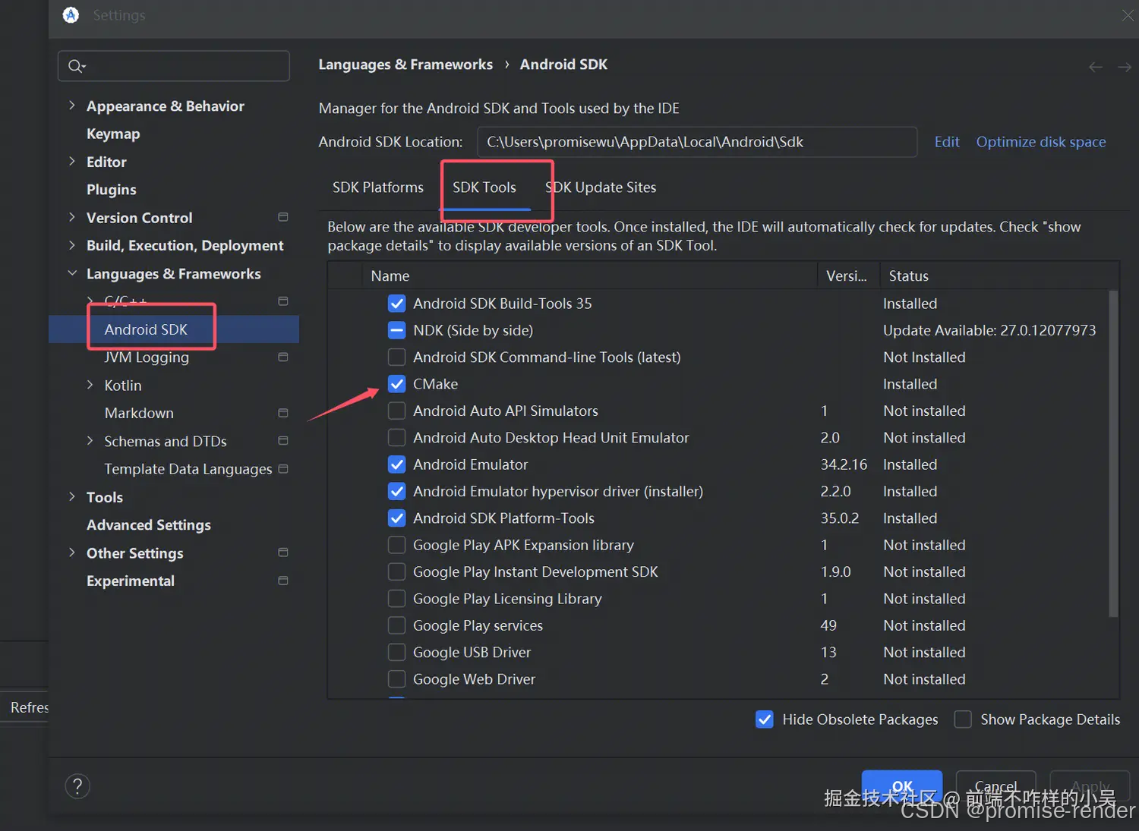Open JVM Logging settings

click(x=147, y=357)
